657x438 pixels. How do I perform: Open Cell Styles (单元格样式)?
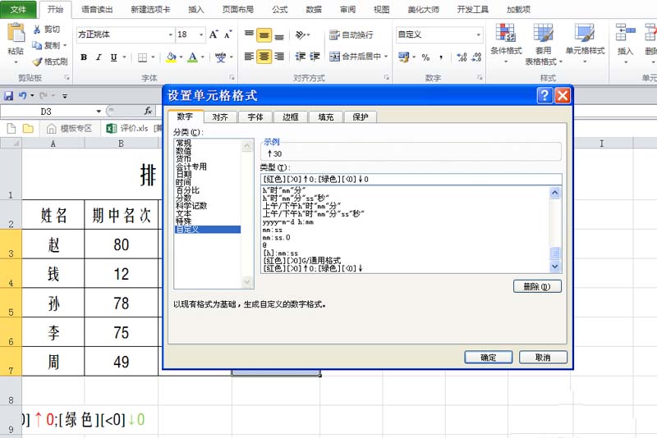pyautogui.click(x=585, y=43)
